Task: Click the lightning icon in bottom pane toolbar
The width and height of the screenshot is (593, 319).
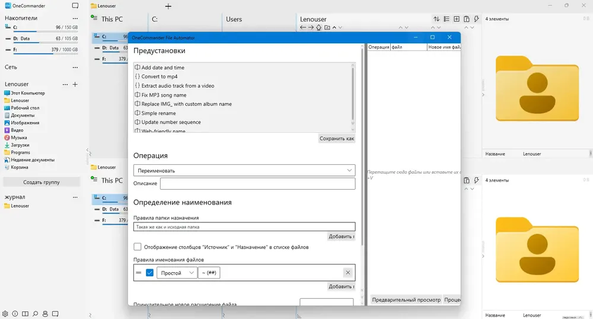Action: 477,180
